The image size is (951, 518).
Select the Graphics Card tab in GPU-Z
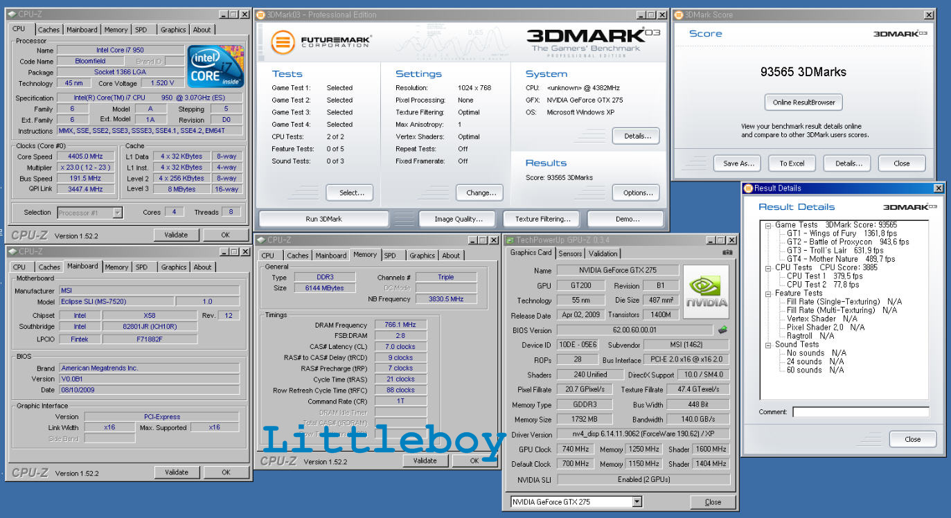point(531,253)
